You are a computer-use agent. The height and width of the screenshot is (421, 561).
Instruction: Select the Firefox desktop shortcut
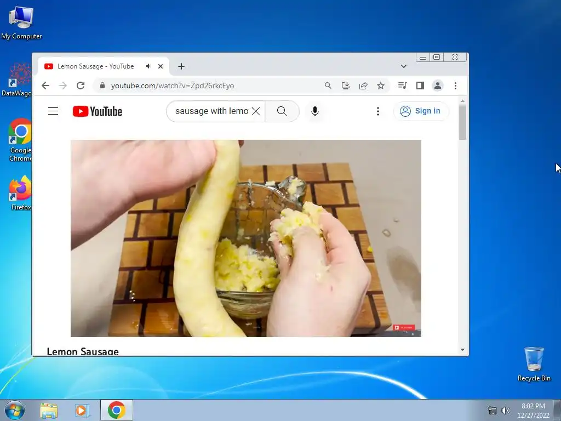(20, 192)
